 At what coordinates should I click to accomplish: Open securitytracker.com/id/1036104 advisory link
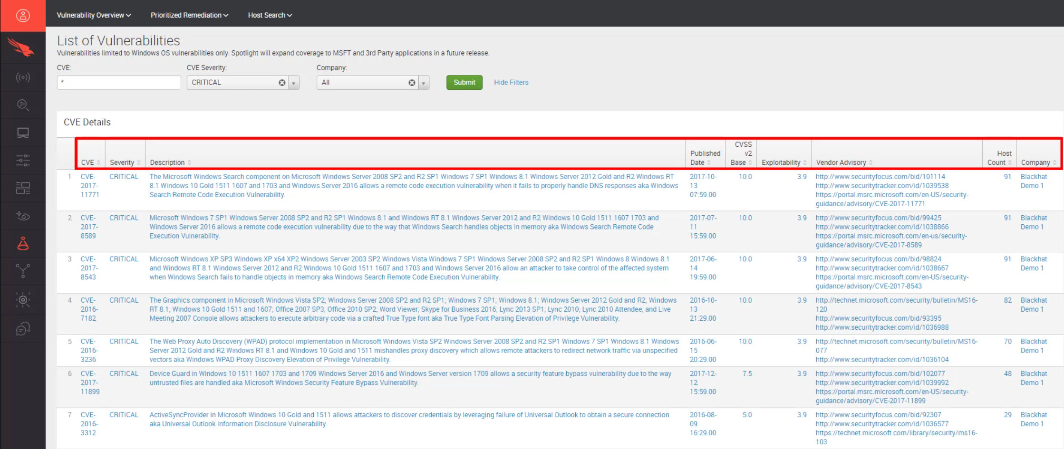coord(882,360)
